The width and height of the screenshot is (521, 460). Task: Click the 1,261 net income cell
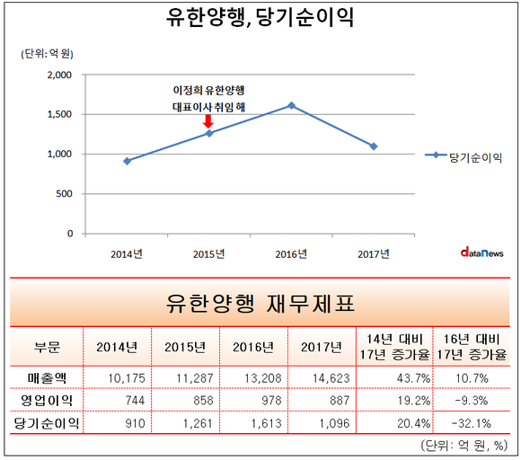click(198, 423)
